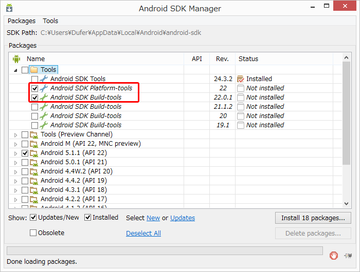This screenshot has width=360, height=272.
Task: Click the Delete packages button
Action: (313, 234)
